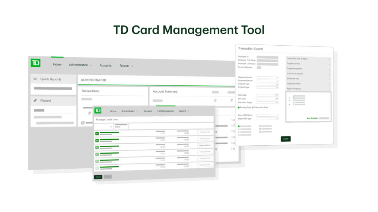Click the TD logo in the Manage Credit Limit window
The image size is (378, 212).
98,110
